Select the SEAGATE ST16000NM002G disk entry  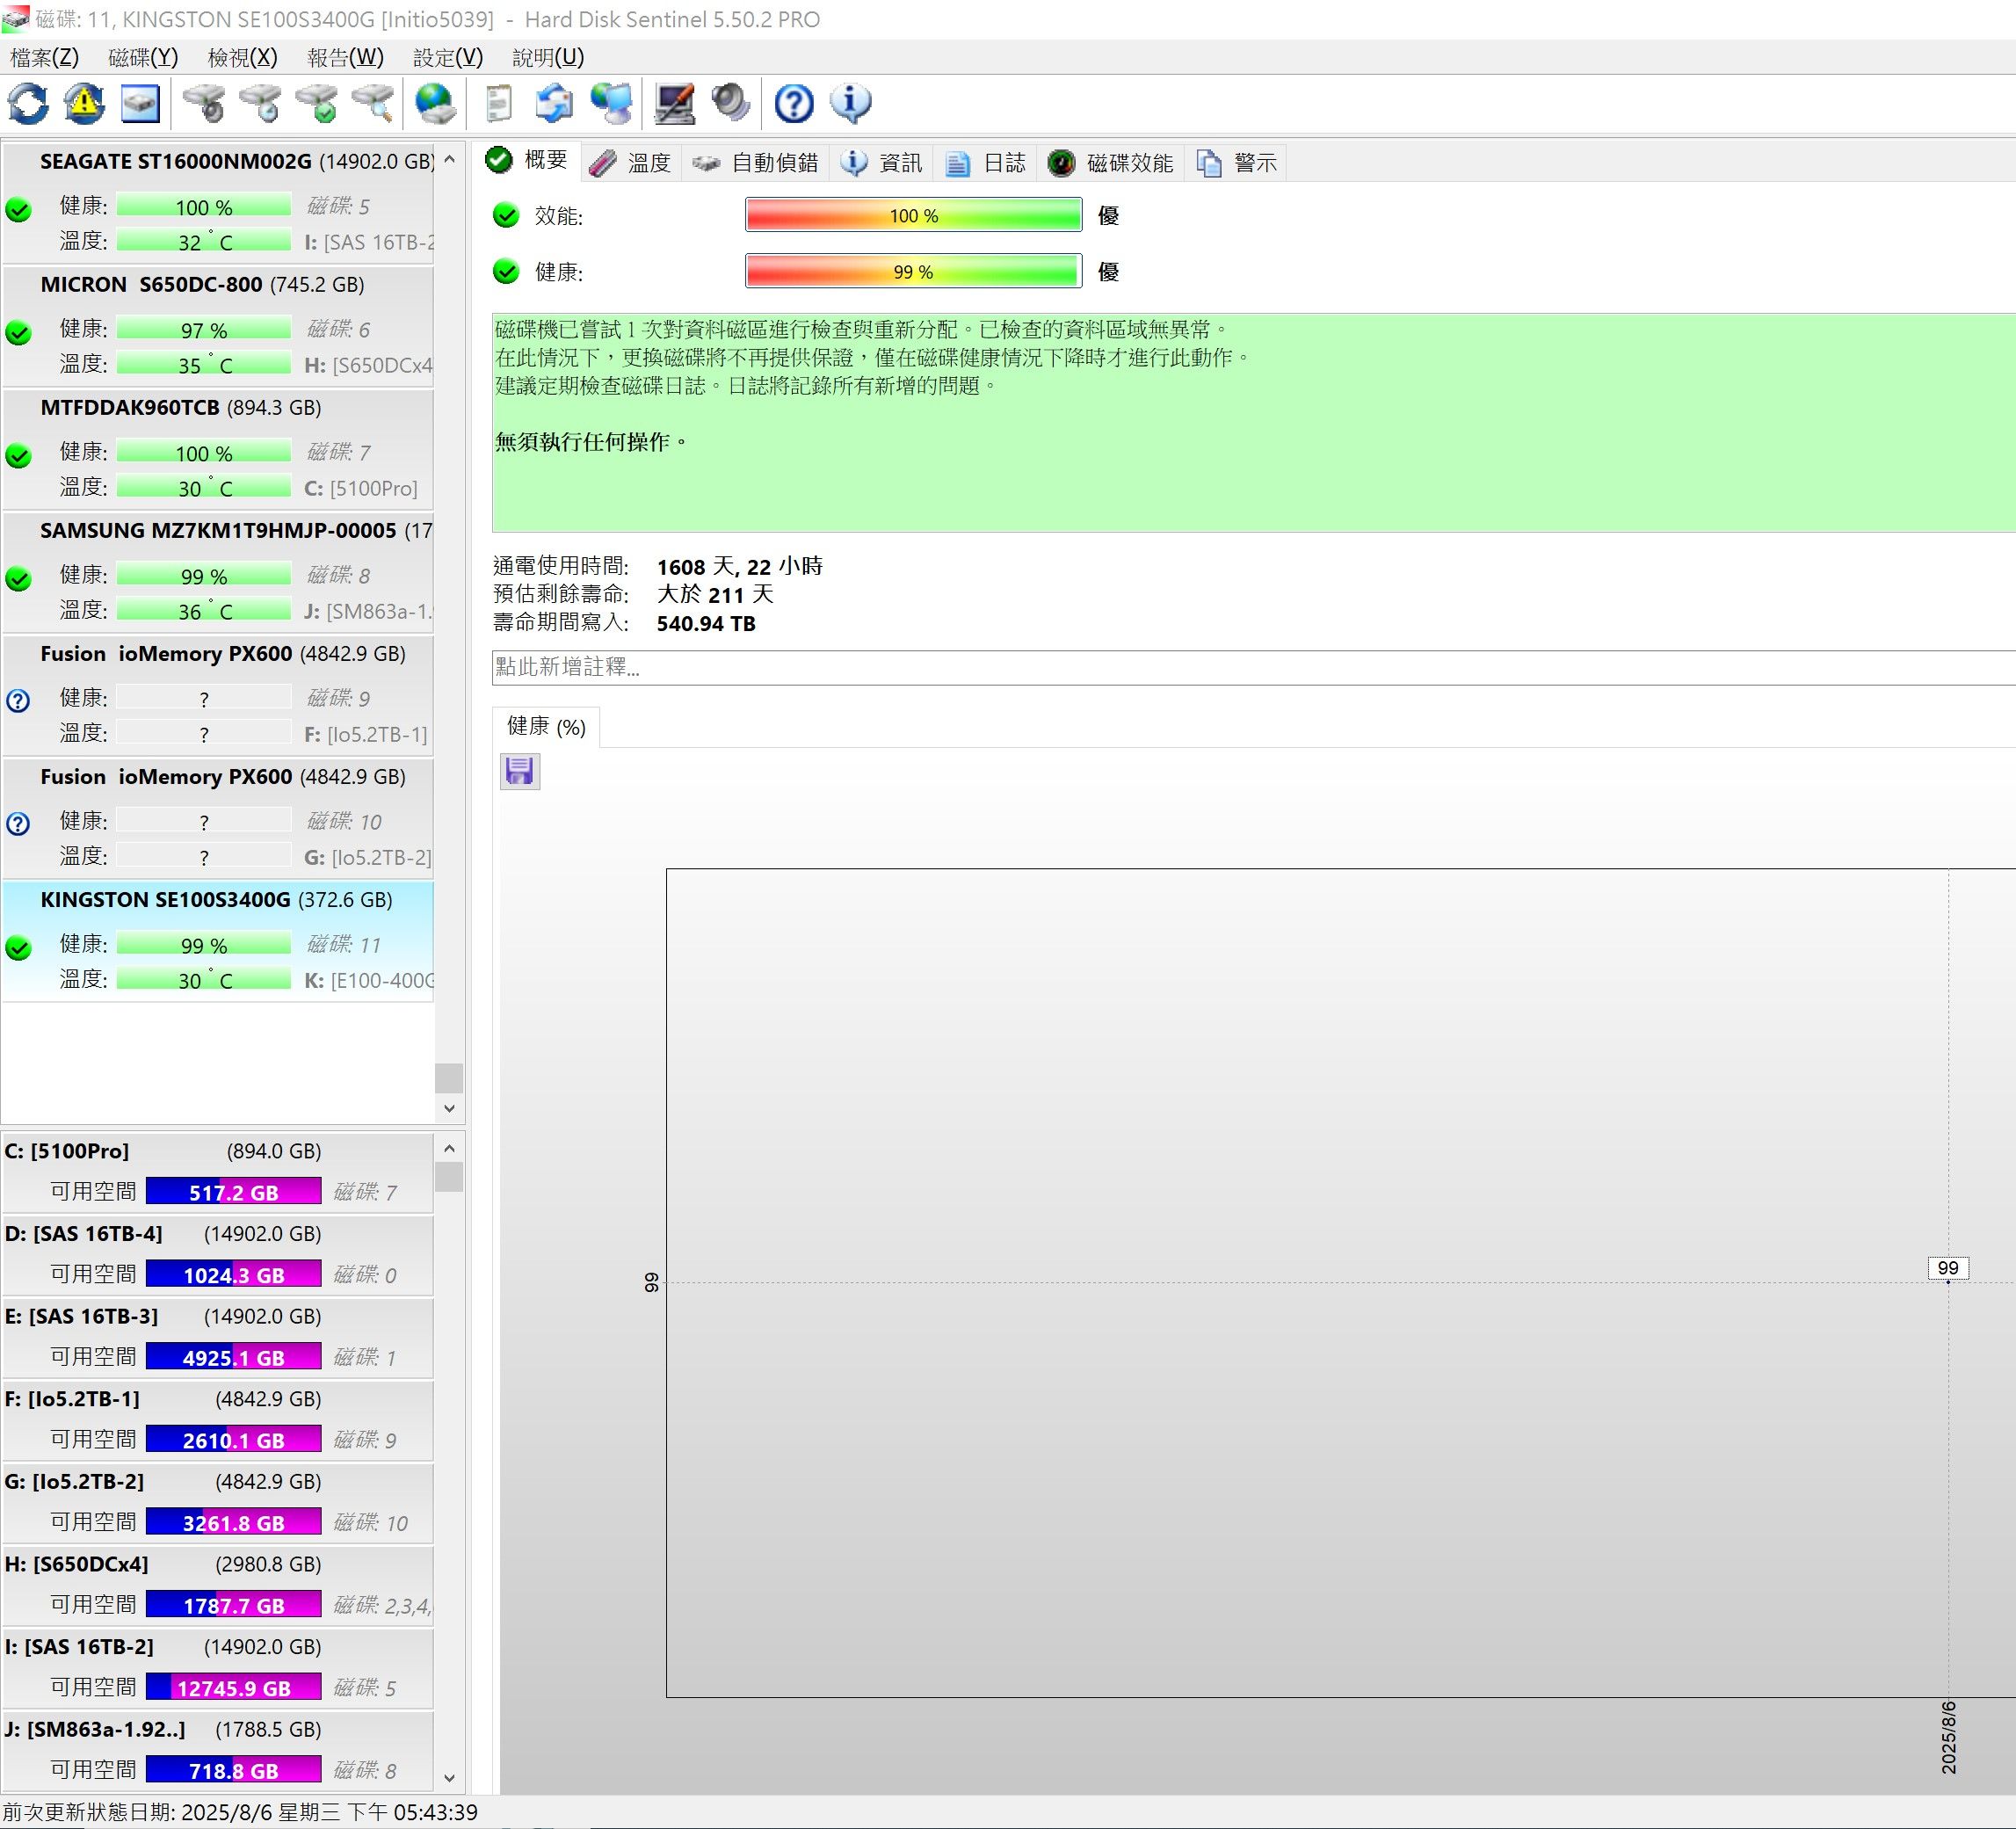pos(218,202)
